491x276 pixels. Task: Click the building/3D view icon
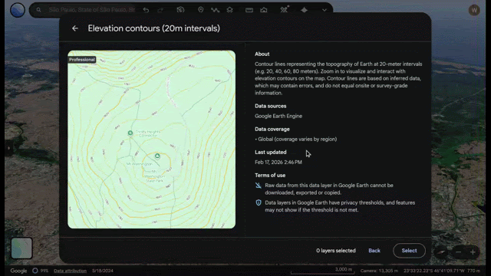(x=264, y=10)
